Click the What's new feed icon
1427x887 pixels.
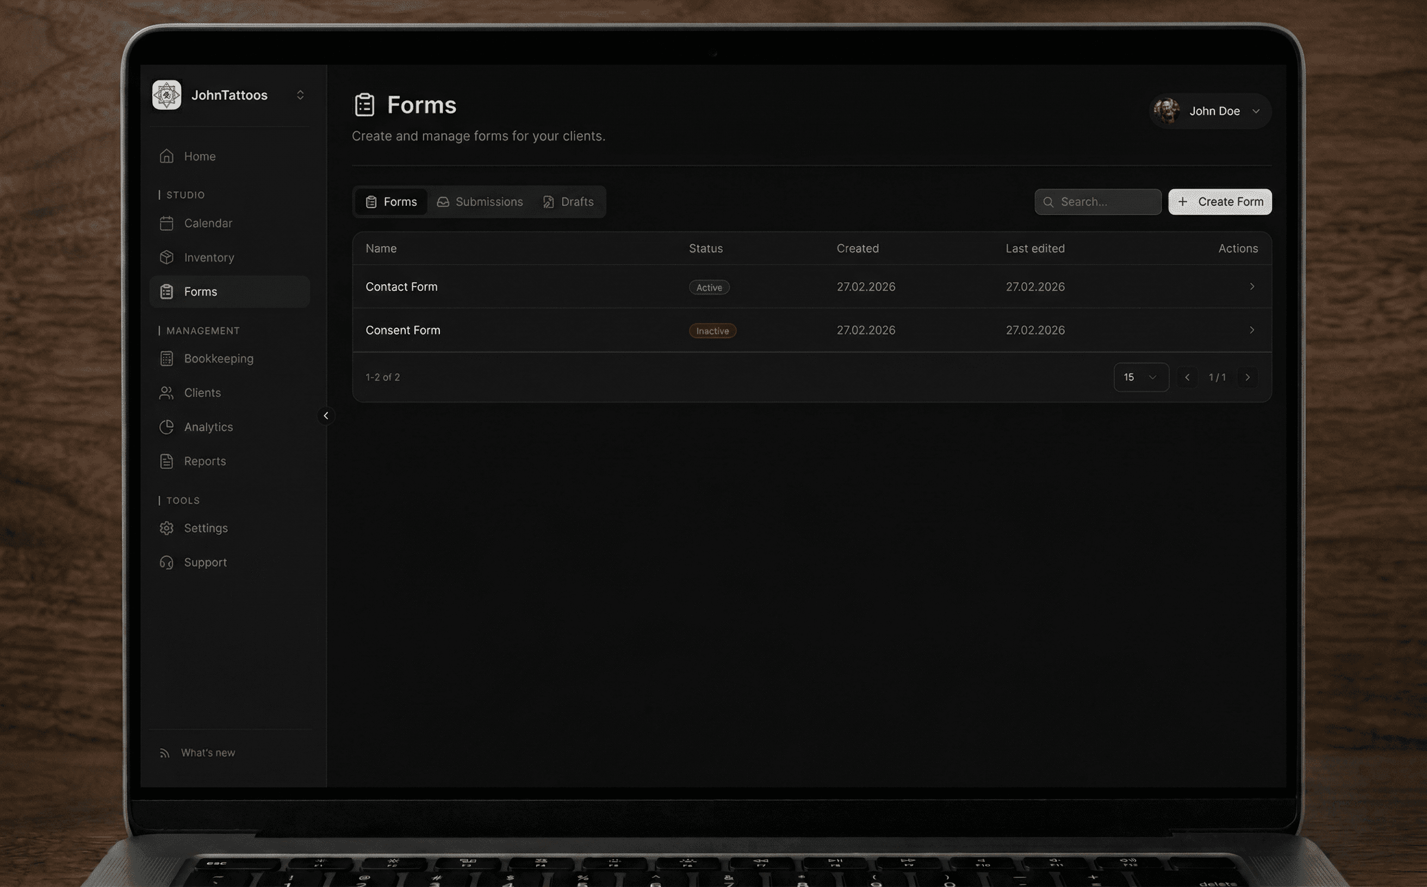click(x=165, y=753)
